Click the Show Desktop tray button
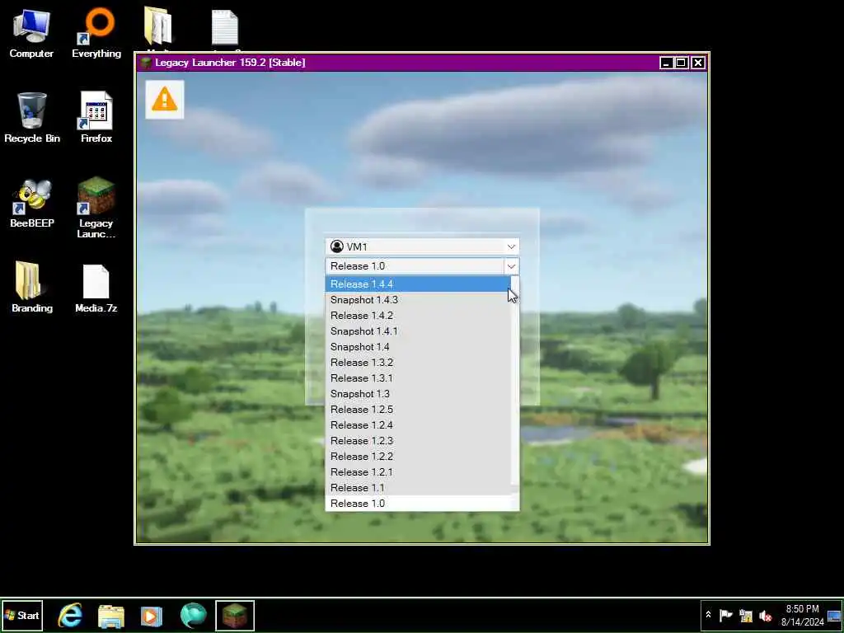The height and width of the screenshot is (633, 844). pyautogui.click(x=834, y=615)
